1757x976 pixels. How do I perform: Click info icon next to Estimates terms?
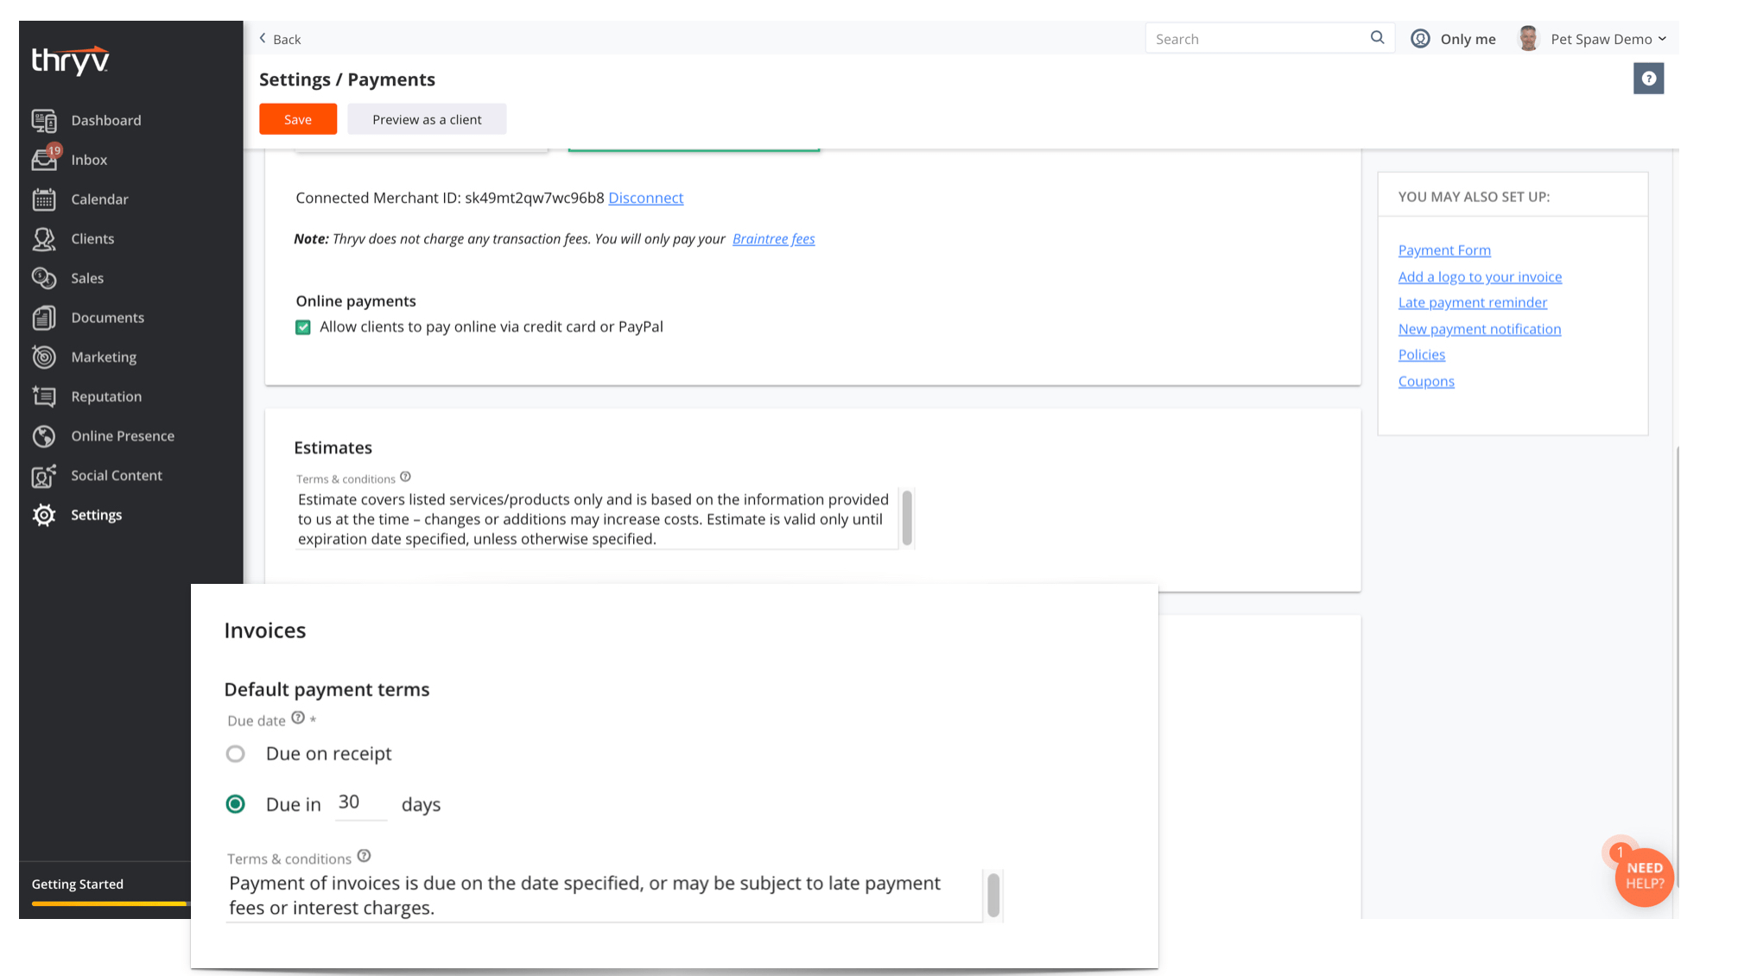pyautogui.click(x=405, y=477)
